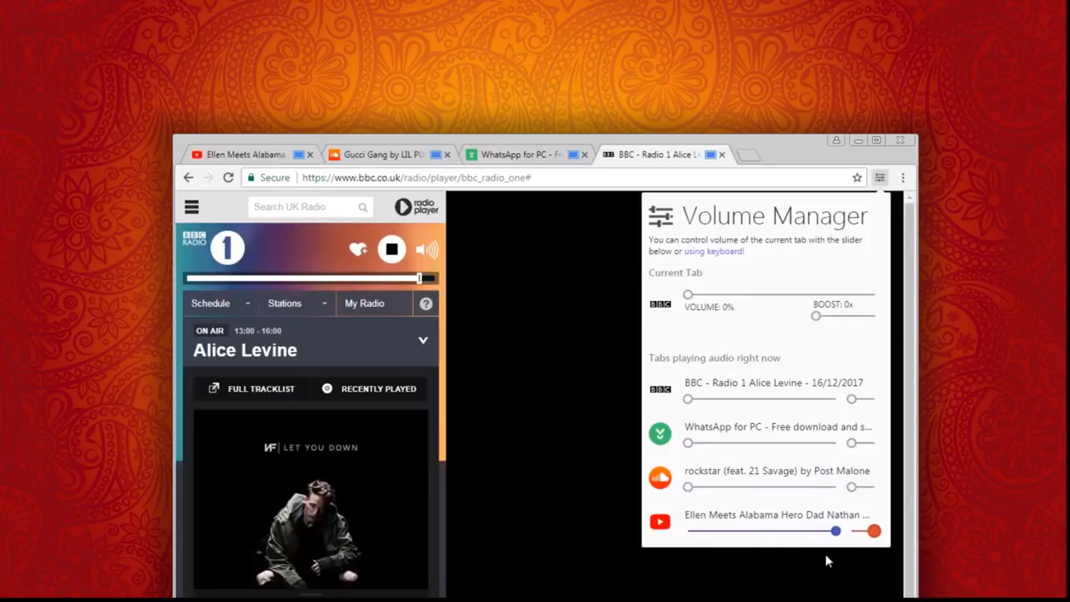Viewport: 1070px width, 602px height.
Task: Click the Ellen Meets Alabama volume slider
Action: coord(763,531)
